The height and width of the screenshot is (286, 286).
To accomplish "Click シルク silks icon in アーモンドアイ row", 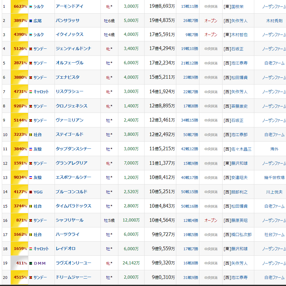I will [x=31, y=6].
